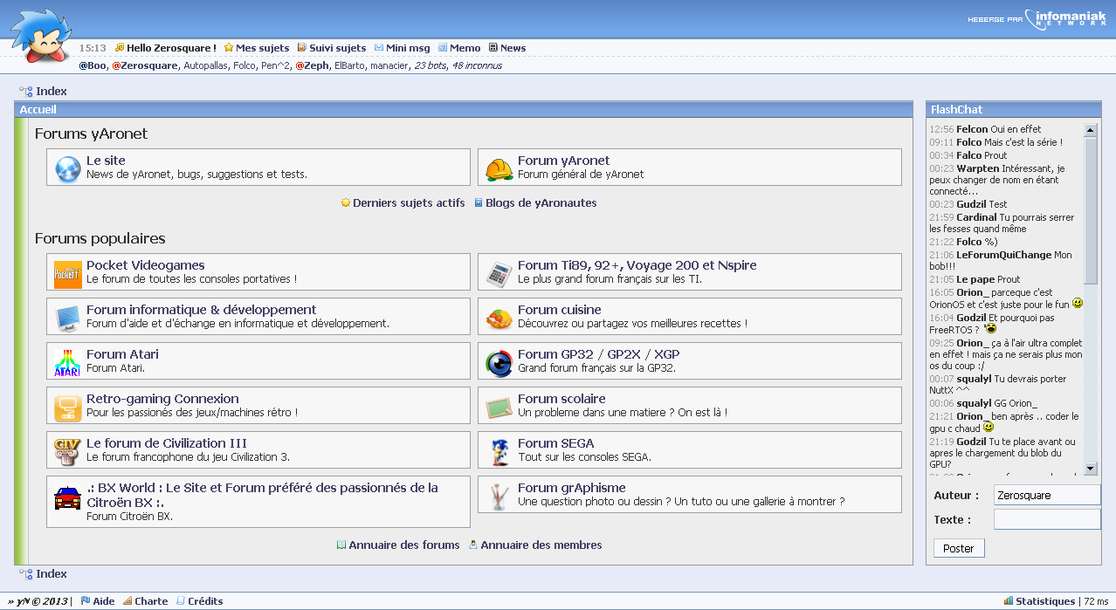Click the Sonic icon for Forum SEGA

coord(499,452)
